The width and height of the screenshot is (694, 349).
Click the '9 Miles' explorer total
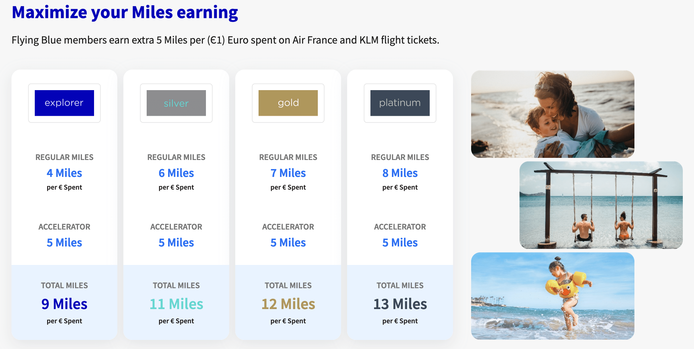(x=64, y=304)
